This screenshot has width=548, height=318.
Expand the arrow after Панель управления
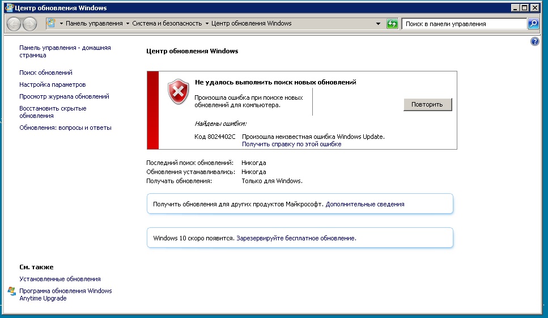point(128,23)
